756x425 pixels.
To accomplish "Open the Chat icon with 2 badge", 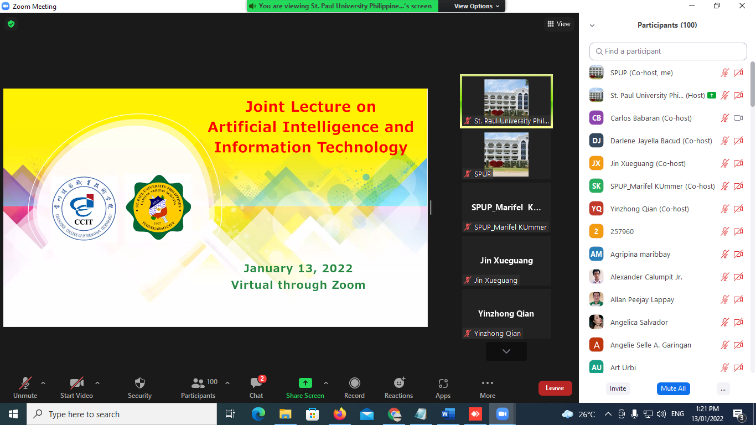I will click(x=256, y=383).
